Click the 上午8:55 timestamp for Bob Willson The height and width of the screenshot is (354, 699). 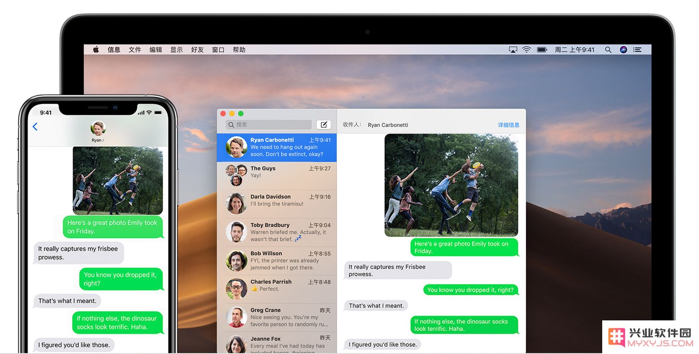pyautogui.click(x=319, y=254)
